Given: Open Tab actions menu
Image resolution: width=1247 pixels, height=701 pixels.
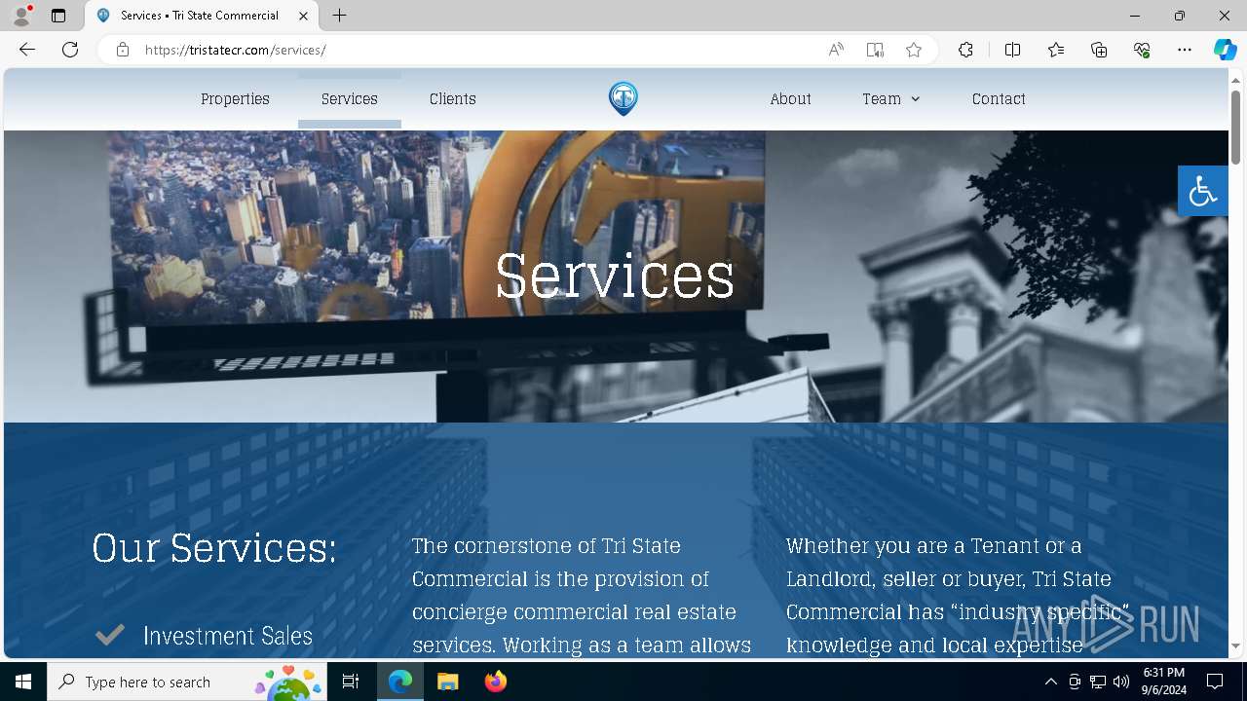Looking at the screenshot, I should point(58,16).
